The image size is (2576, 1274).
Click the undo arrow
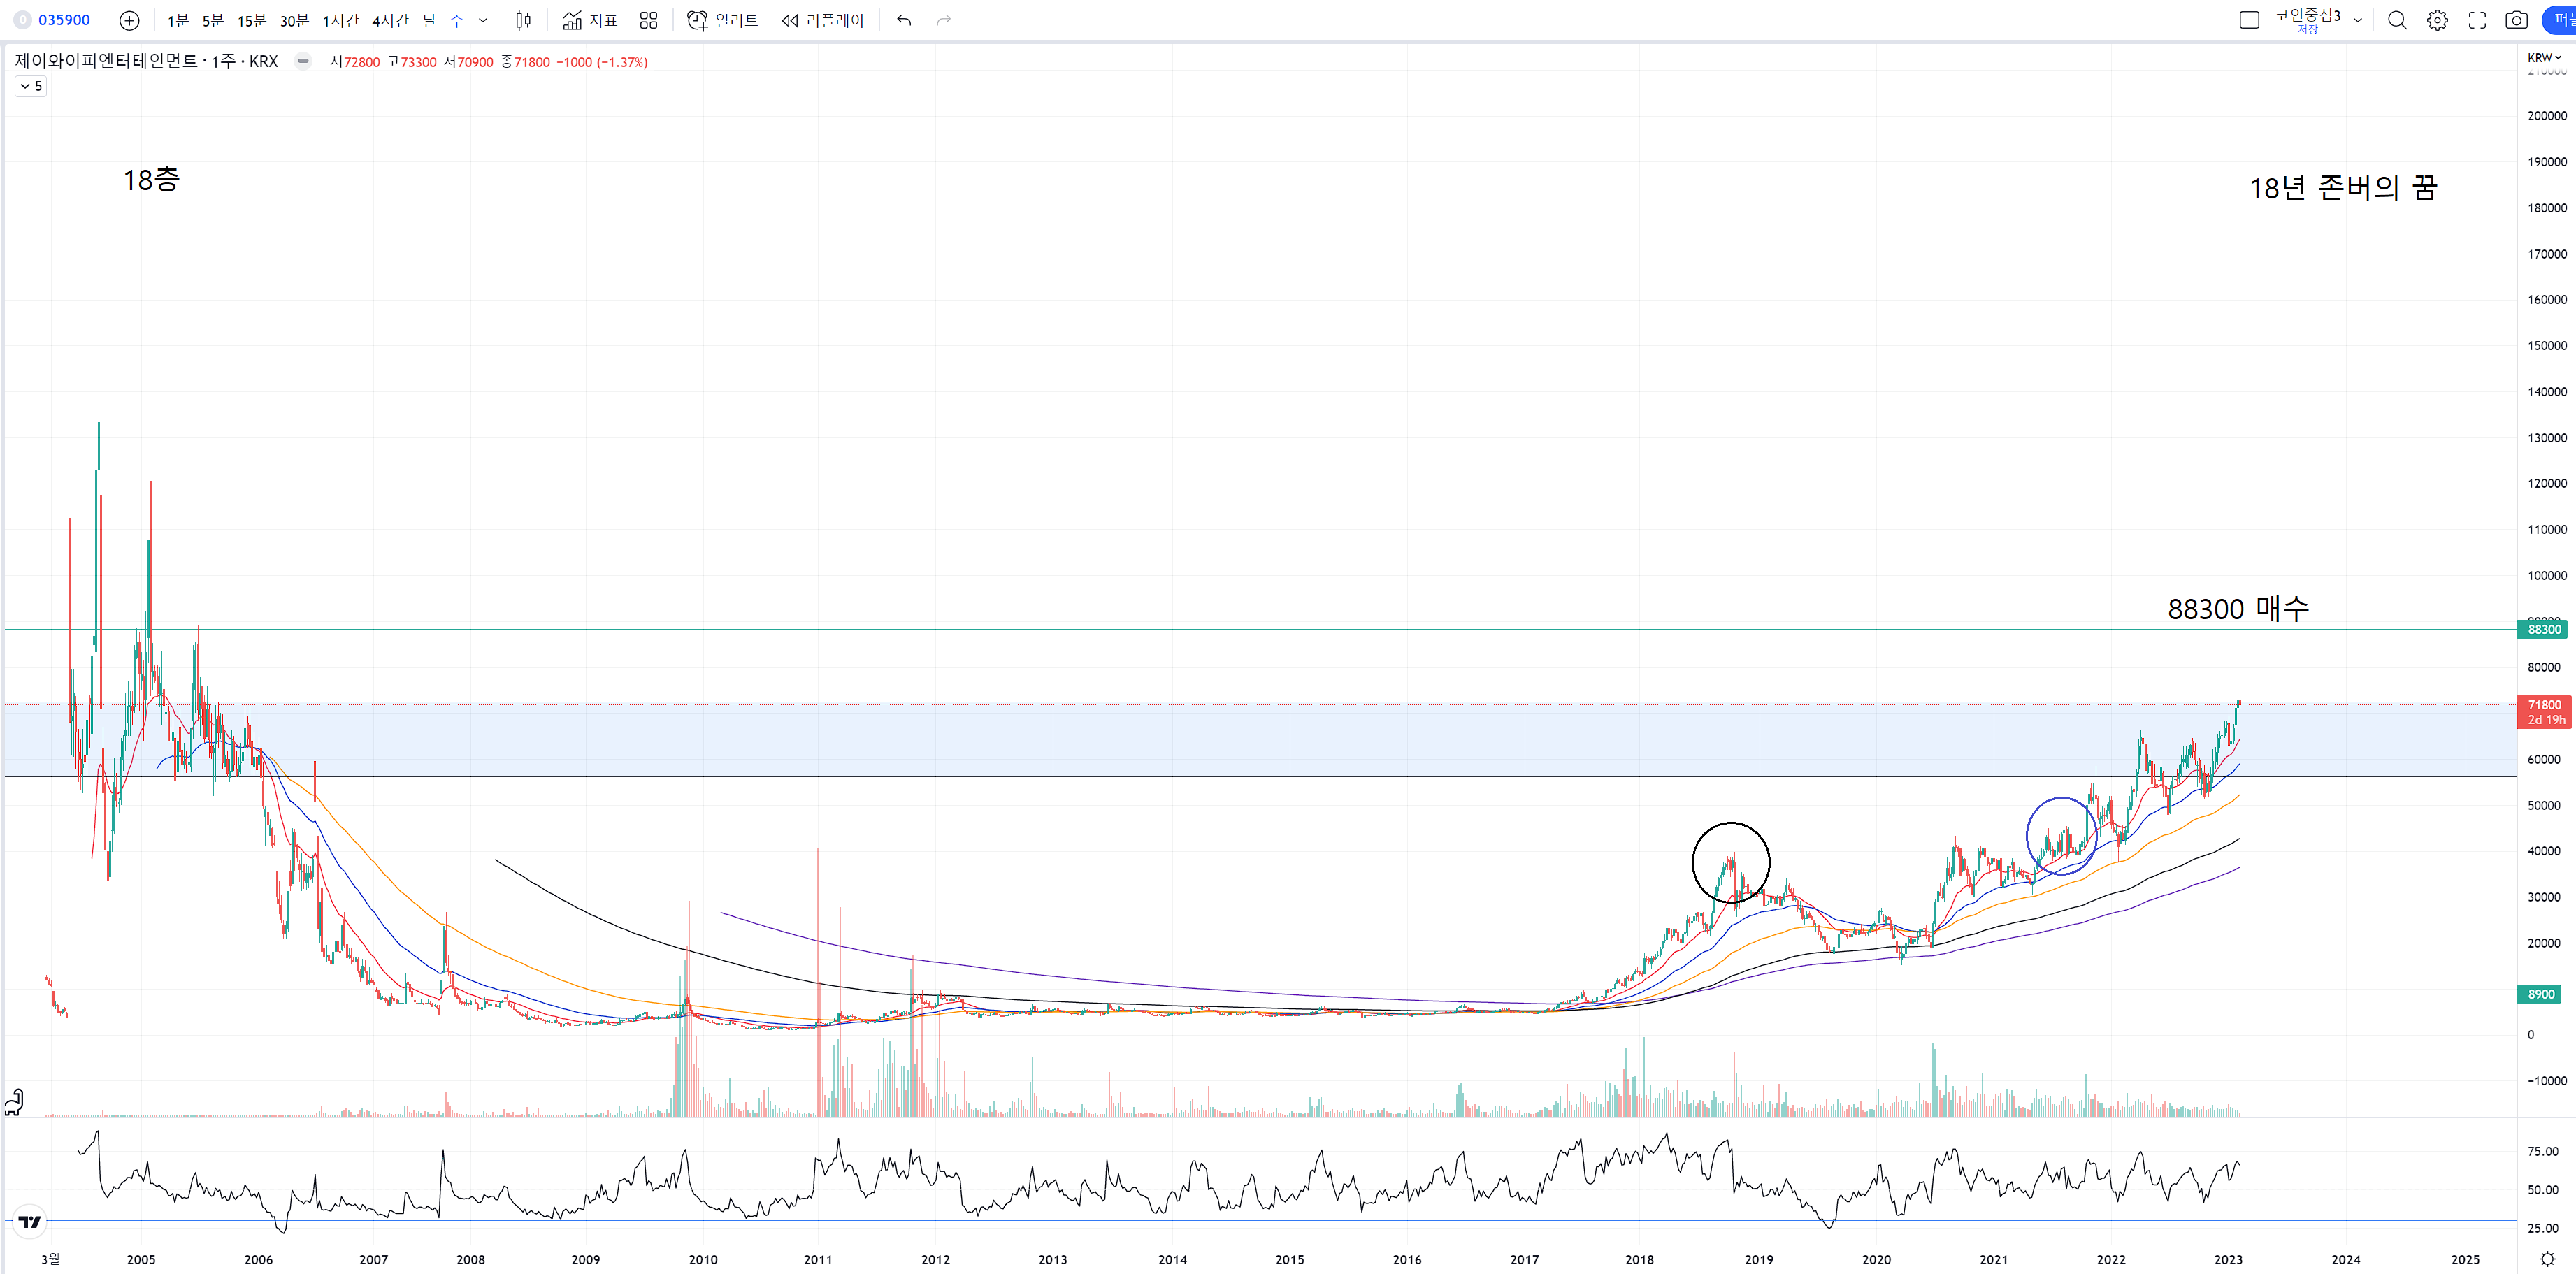(904, 20)
